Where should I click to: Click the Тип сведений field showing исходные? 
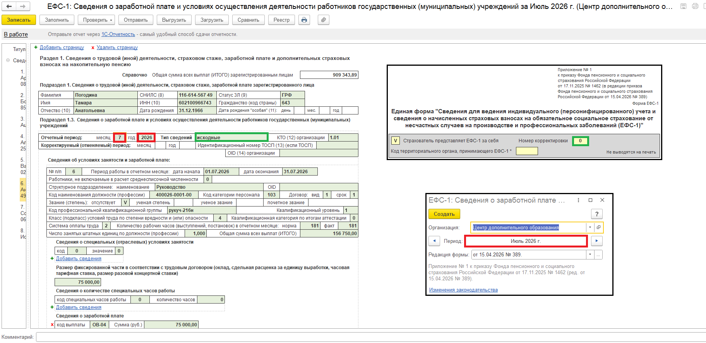click(231, 137)
